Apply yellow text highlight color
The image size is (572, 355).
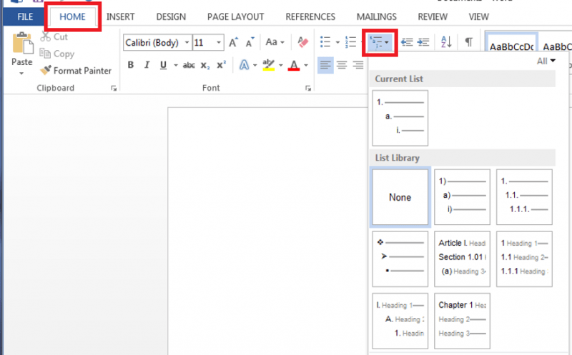(269, 65)
